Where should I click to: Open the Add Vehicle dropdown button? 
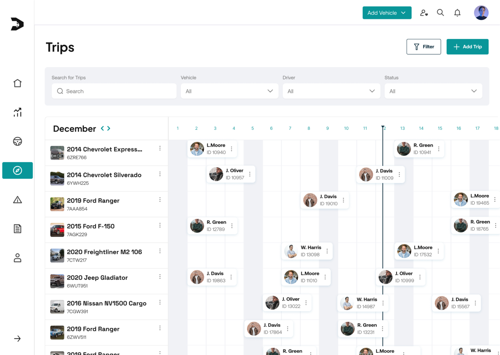pyautogui.click(x=387, y=13)
